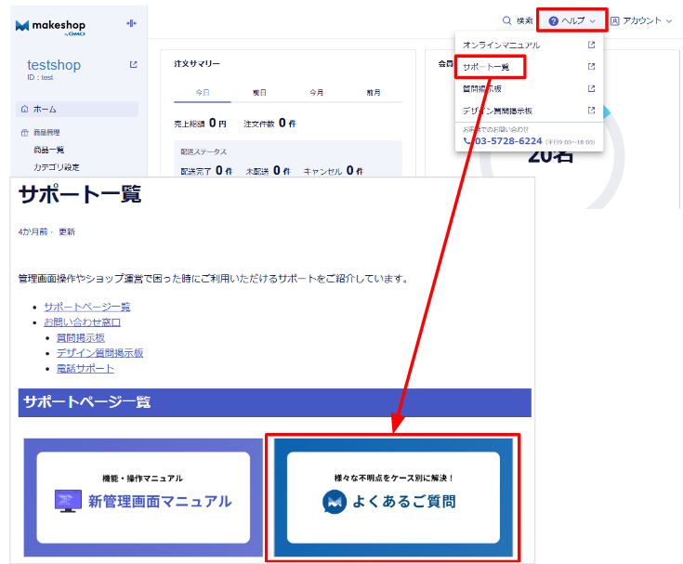Click the お問い合わせ窓口 link
The height and width of the screenshot is (564, 683).
coord(82,322)
